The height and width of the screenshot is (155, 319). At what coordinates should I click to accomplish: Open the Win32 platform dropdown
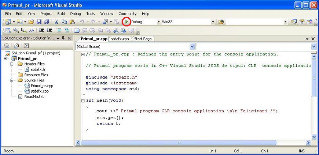[213, 22]
